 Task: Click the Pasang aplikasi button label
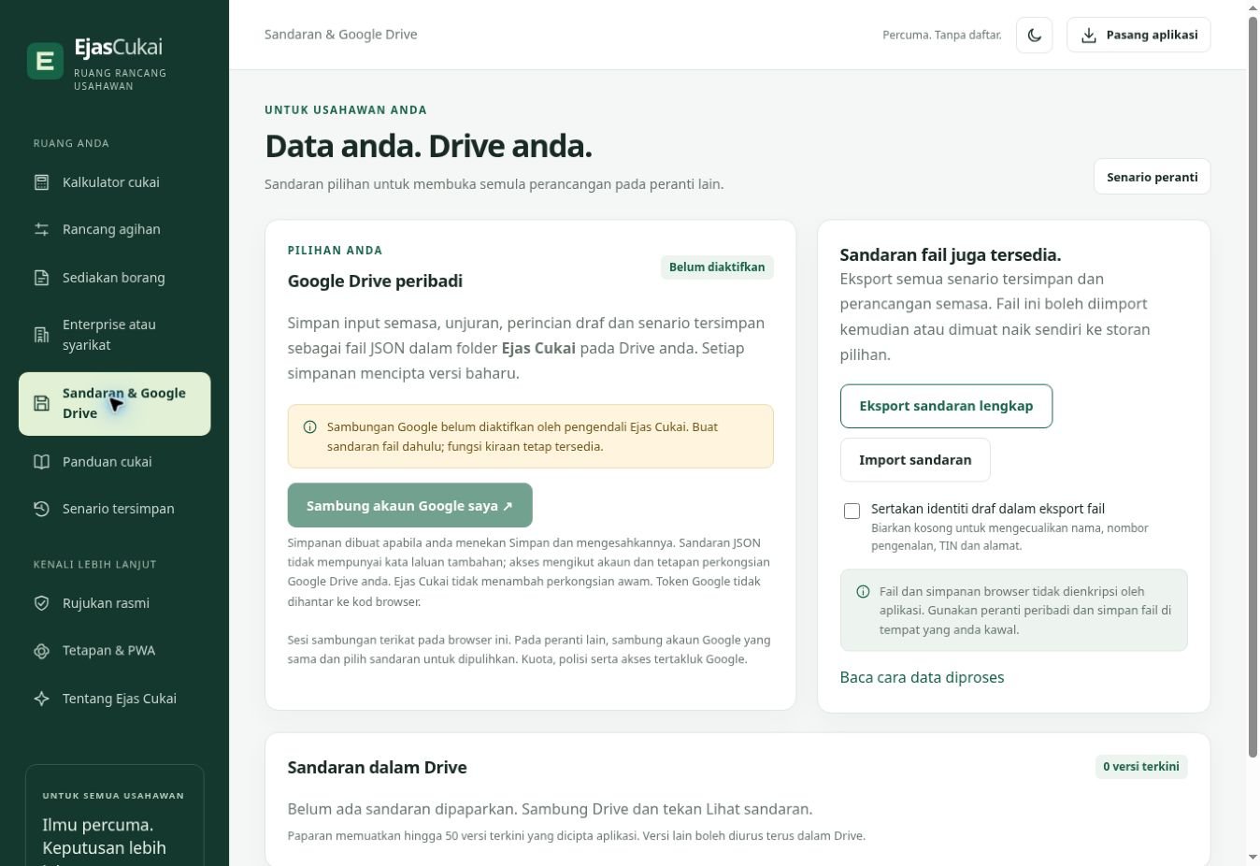pos(1152,35)
